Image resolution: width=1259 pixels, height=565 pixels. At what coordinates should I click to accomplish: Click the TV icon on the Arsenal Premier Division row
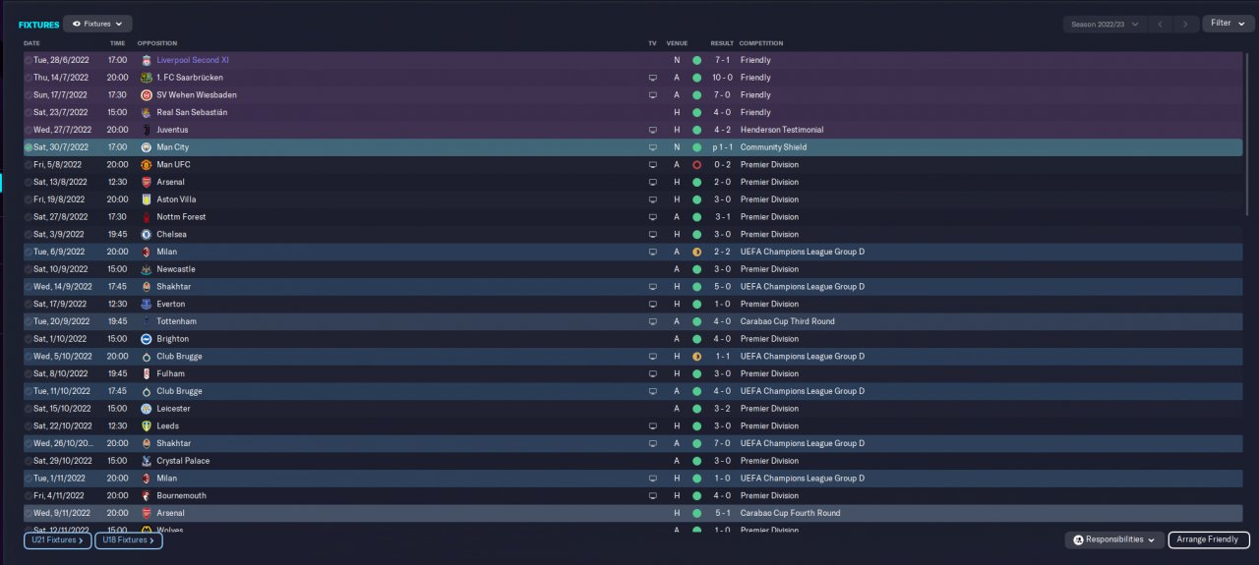(651, 183)
